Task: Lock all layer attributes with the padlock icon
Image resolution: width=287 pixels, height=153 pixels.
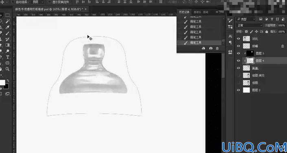Action: pos(267,31)
